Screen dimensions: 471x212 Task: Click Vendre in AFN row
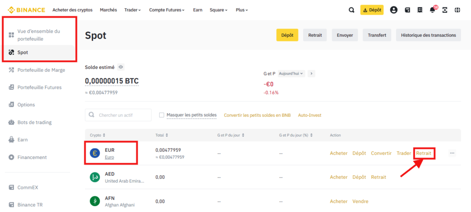360,201
